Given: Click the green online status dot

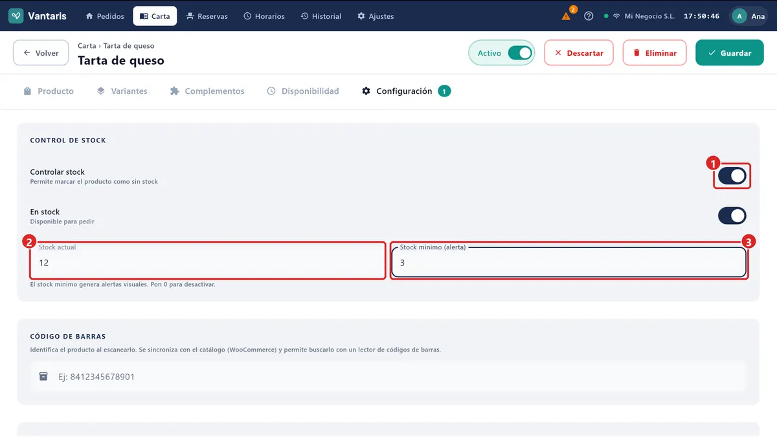Looking at the screenshot, I should coord(606,16).
